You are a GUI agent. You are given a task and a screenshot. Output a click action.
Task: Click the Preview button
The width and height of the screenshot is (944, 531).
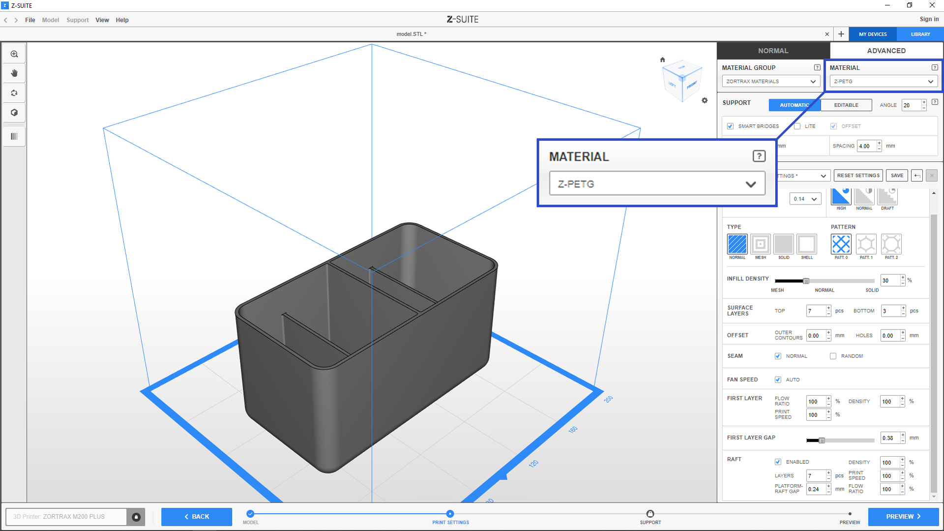903,516
